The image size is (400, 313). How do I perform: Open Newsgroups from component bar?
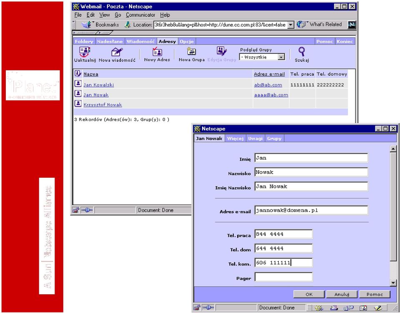pos(348,308)
